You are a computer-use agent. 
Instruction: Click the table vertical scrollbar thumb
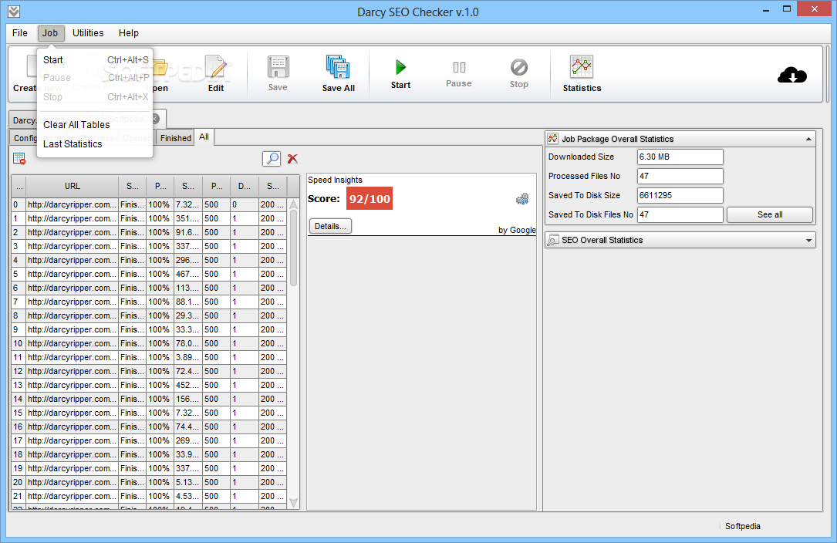[x=294, y=248]
